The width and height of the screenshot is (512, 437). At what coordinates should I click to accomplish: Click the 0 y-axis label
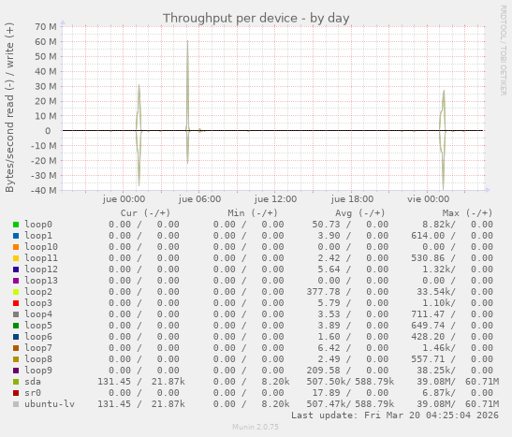click(x=48, y=131)
